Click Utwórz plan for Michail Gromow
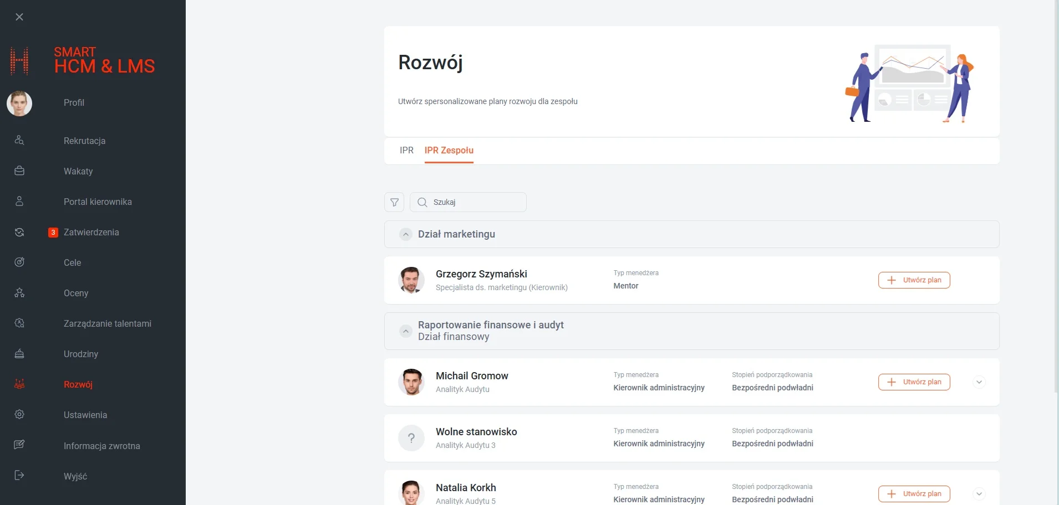This screenshot has width=1059, height=505. pos(914,382)
